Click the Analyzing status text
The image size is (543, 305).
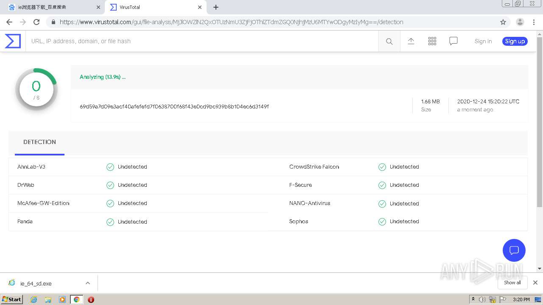(x=103, y=77)
